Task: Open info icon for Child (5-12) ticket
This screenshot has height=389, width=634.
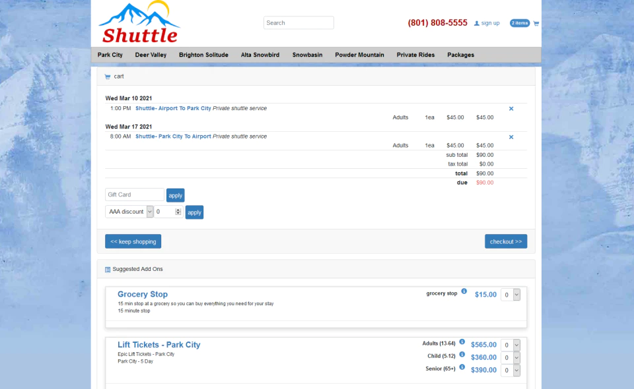Action: (x=462, y=354)
